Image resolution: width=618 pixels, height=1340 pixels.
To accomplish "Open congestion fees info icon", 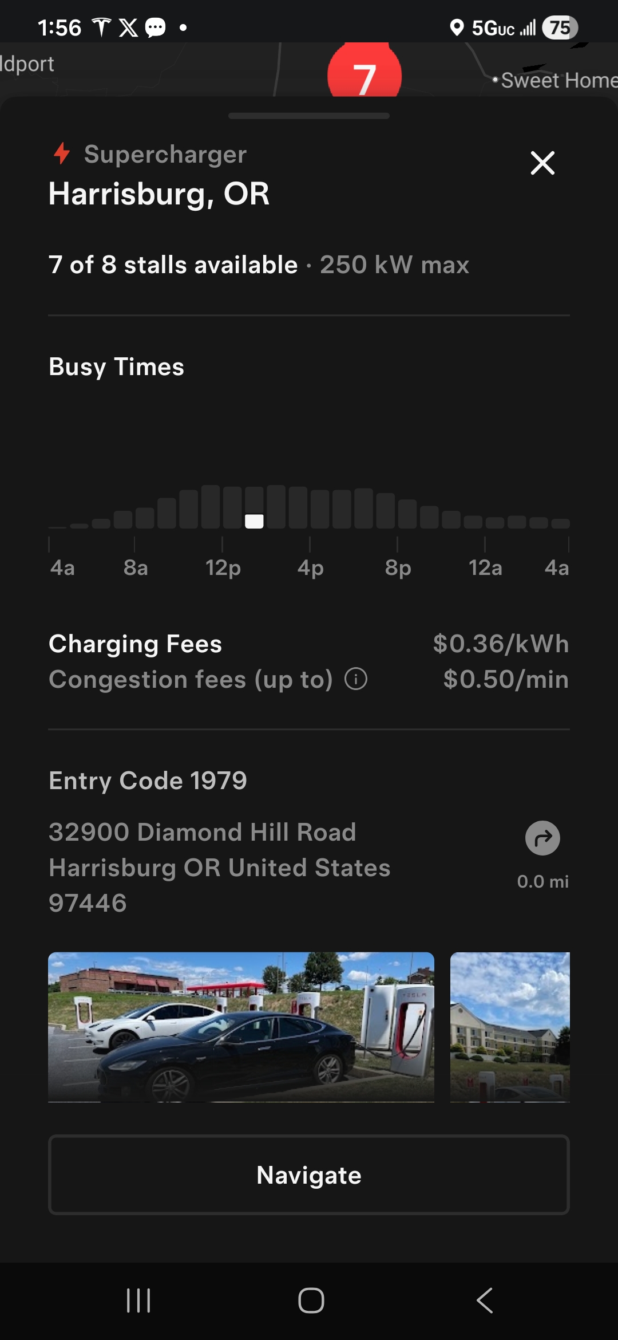I will point(356,679).
